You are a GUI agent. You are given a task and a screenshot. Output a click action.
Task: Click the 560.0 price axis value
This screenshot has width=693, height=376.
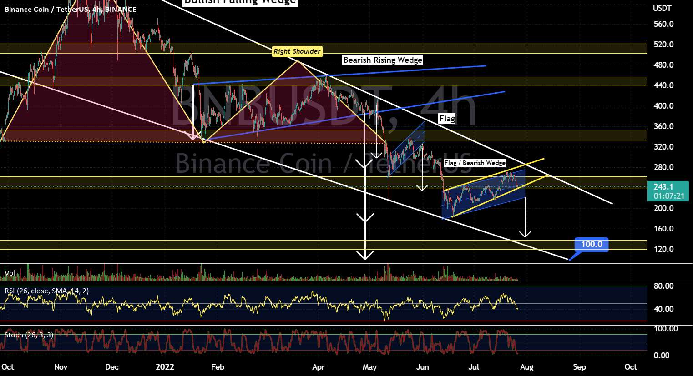663,24
